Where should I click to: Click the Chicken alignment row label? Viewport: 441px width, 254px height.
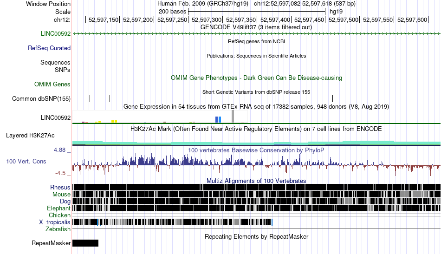point(59,215)
